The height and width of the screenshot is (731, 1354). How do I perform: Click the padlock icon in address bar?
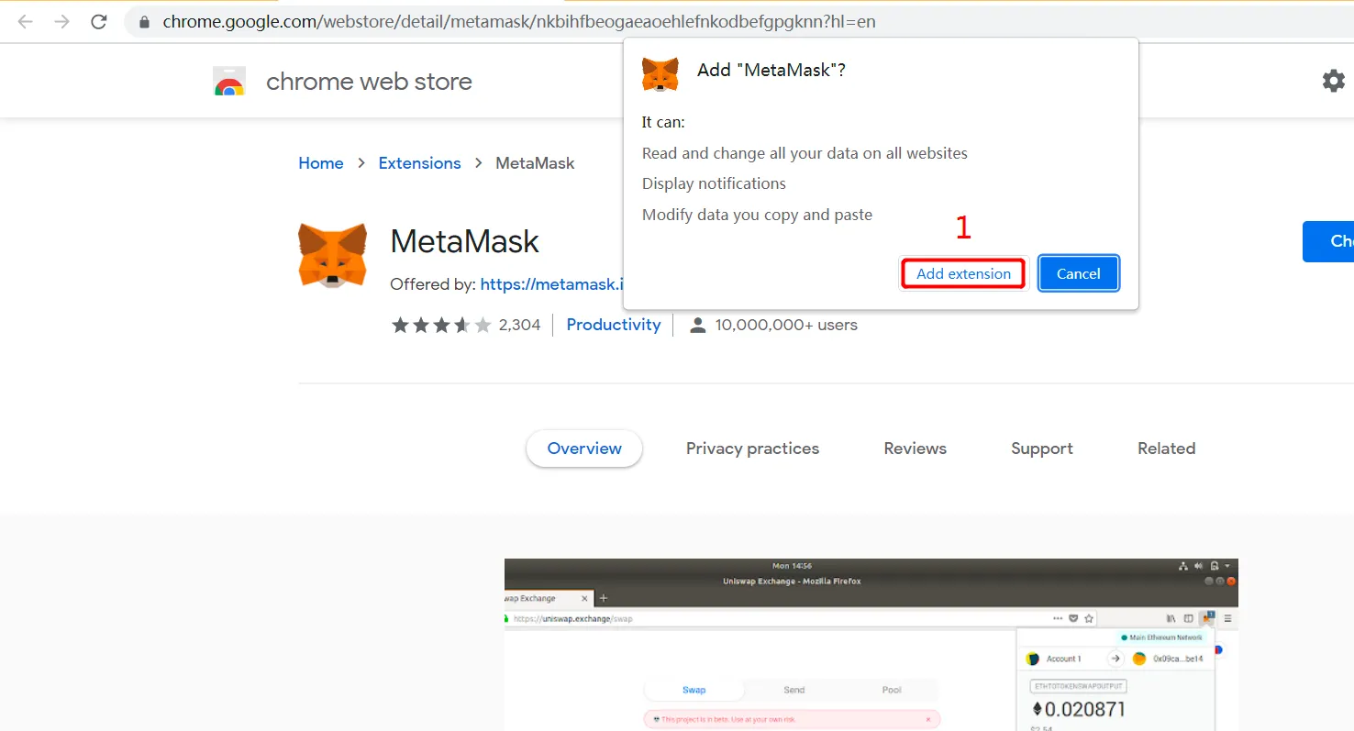point(144,22)
